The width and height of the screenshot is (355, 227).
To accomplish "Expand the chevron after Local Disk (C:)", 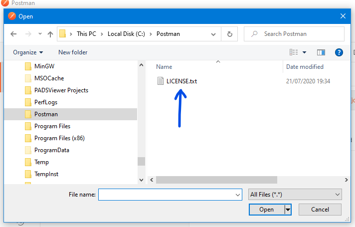I will [x=151, y=34].
